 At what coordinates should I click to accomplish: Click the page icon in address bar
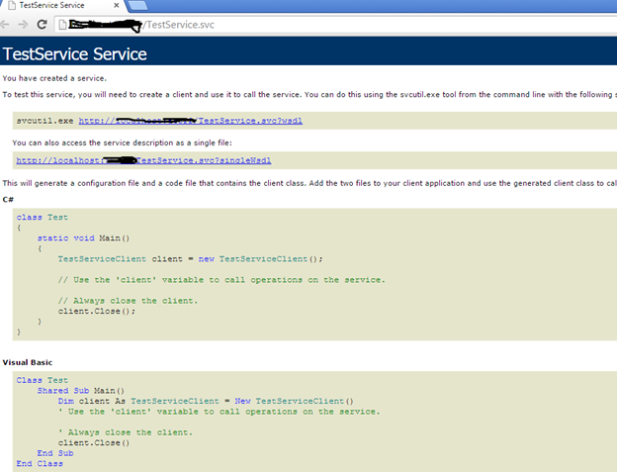(x=62, y=25)
